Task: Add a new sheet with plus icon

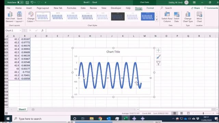Action: [x=33, y=109]
